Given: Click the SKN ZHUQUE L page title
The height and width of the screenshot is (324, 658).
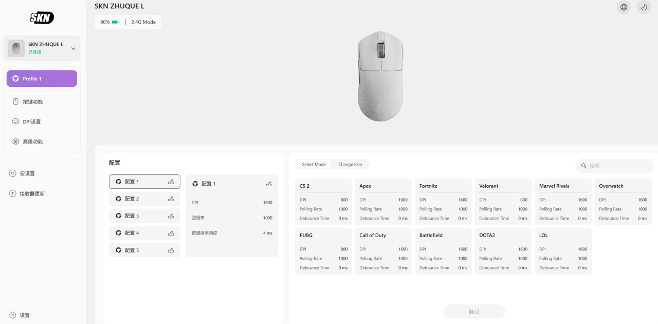Looking at the screenshot, I should click(x=119, y=6).
